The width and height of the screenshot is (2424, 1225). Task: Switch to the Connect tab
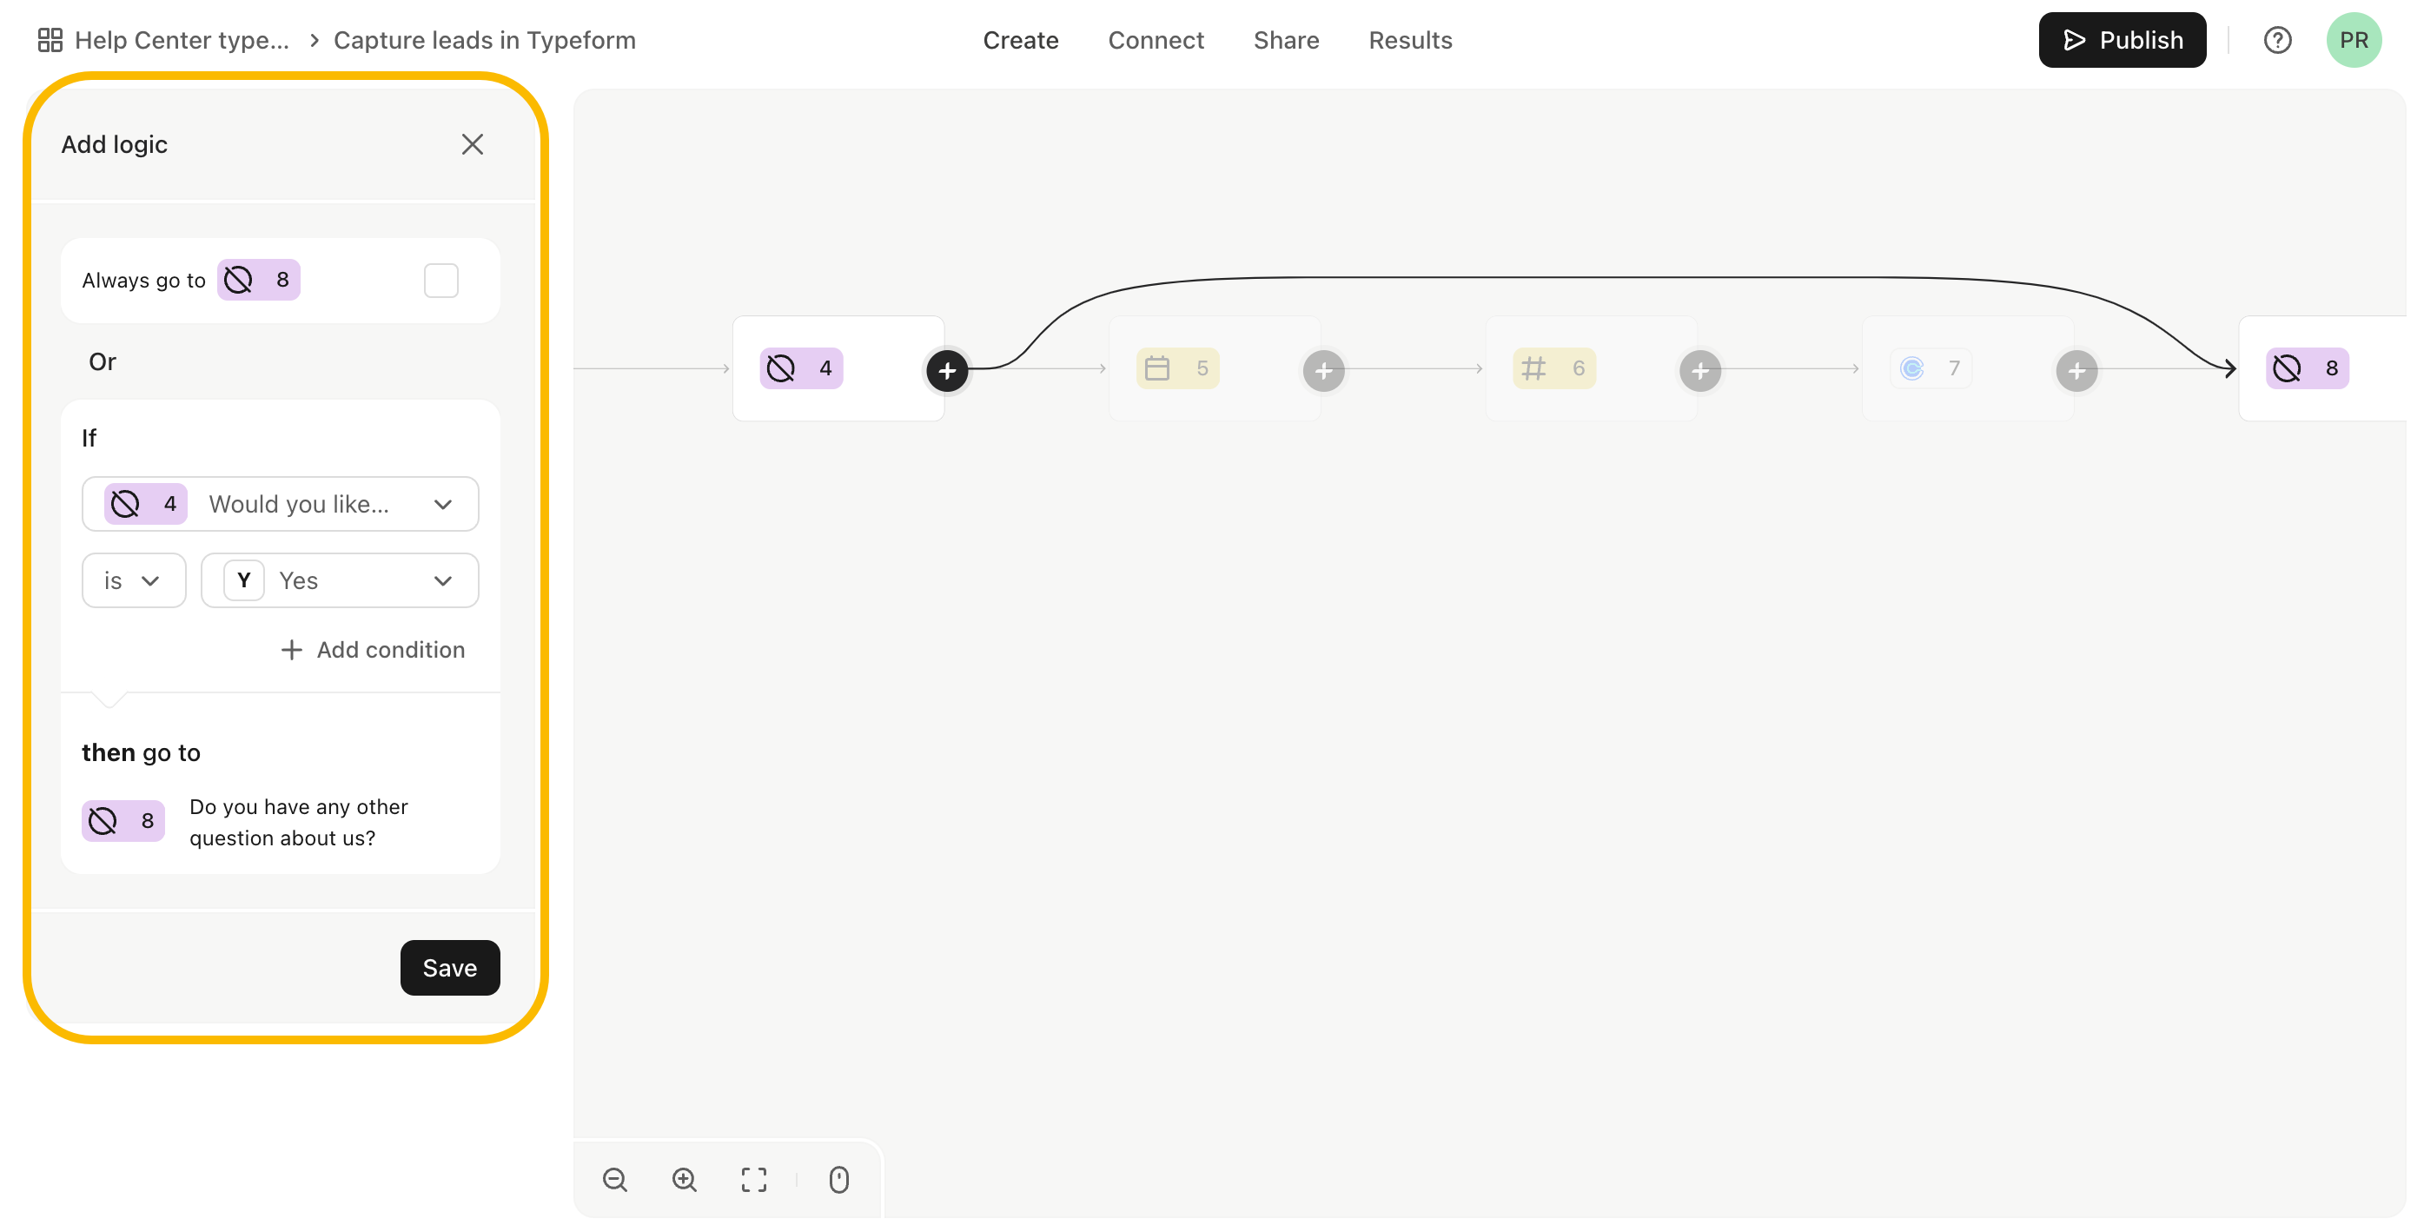point(1156,41)
